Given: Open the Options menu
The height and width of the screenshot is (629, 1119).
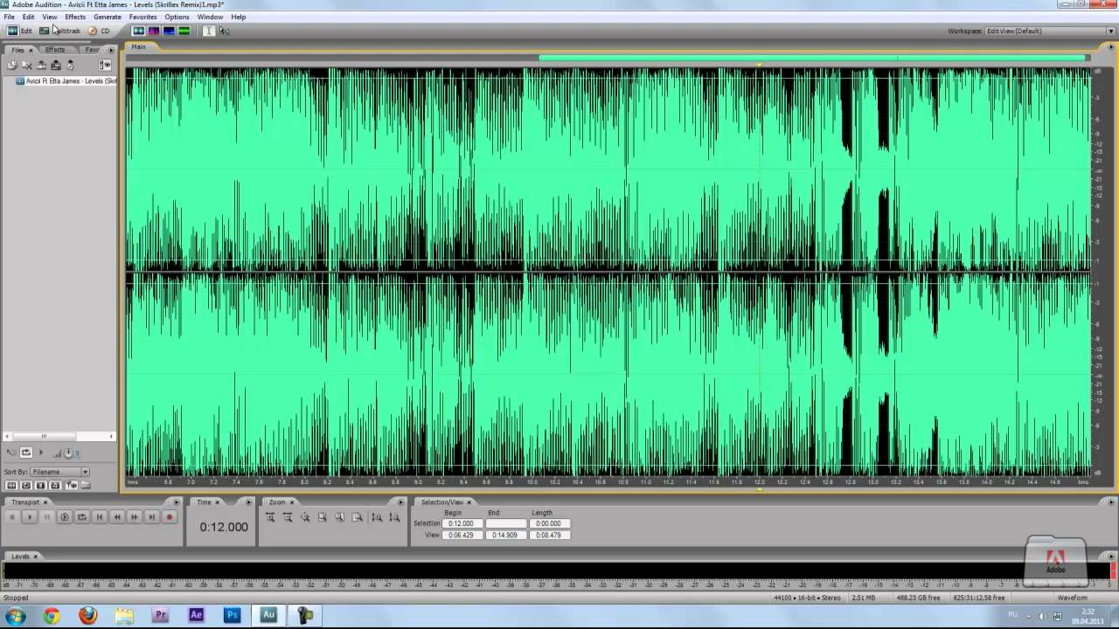Looking at the screenshot, I should click(x=177, y=17).
